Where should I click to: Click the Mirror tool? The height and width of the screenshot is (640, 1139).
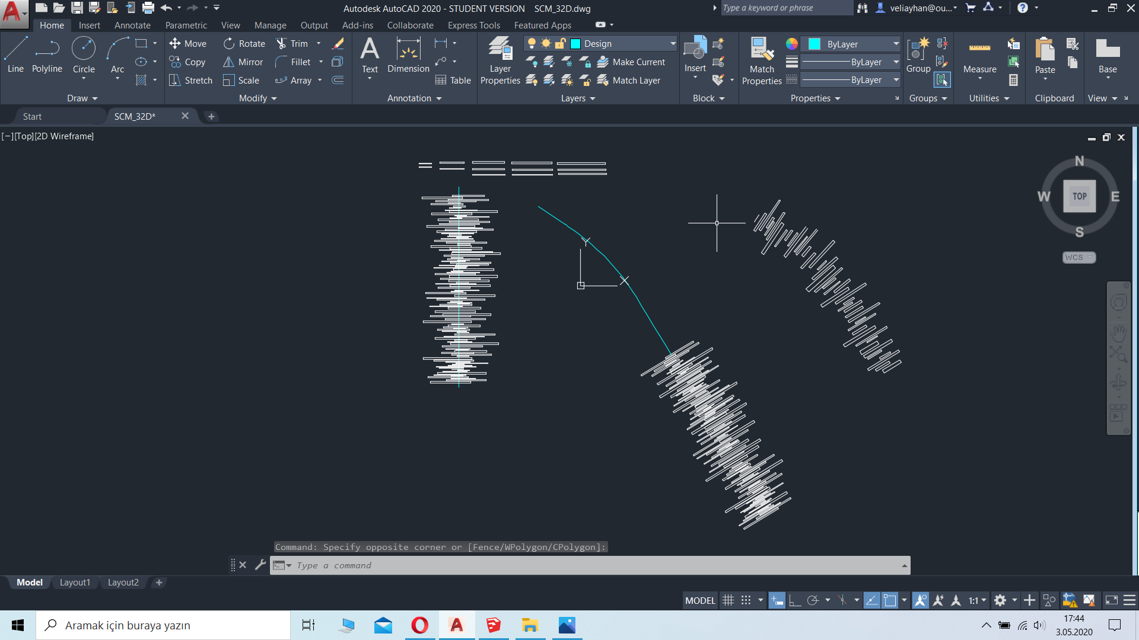click(x=243, y=62)
